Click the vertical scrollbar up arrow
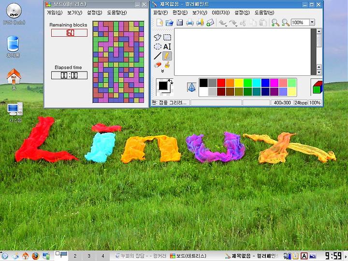This screenshot has height=261, width=348. click(319, 31)
